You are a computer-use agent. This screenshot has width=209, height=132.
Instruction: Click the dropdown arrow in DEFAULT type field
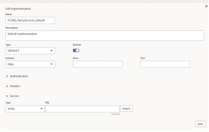coord(51,51)
